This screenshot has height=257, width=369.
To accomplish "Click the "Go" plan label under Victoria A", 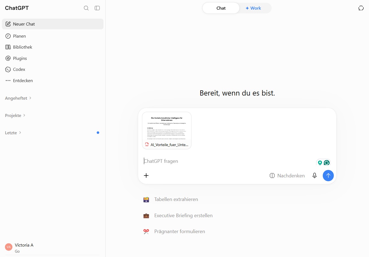I will click(17, 251).
